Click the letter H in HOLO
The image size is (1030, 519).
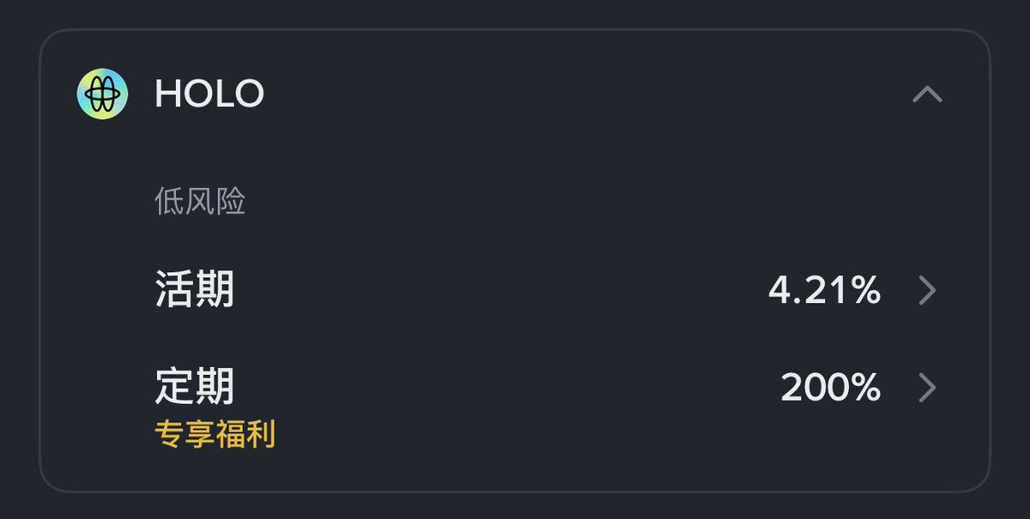pyautogui.click(x=168, y=94)
